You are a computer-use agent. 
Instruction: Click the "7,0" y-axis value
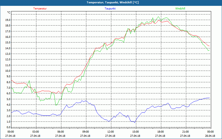click(x=8, y=88)
